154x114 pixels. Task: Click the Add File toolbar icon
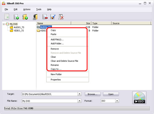point(16,17)
